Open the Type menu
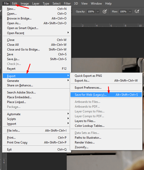Image resolution: width=144 pixels, height=170 pixels. (x=46, y=4)
